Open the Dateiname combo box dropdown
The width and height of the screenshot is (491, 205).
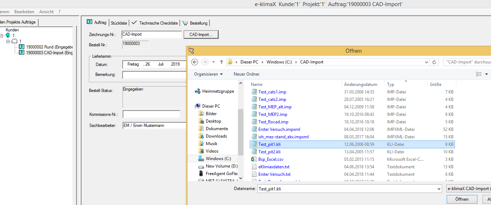tap(439, 189)
